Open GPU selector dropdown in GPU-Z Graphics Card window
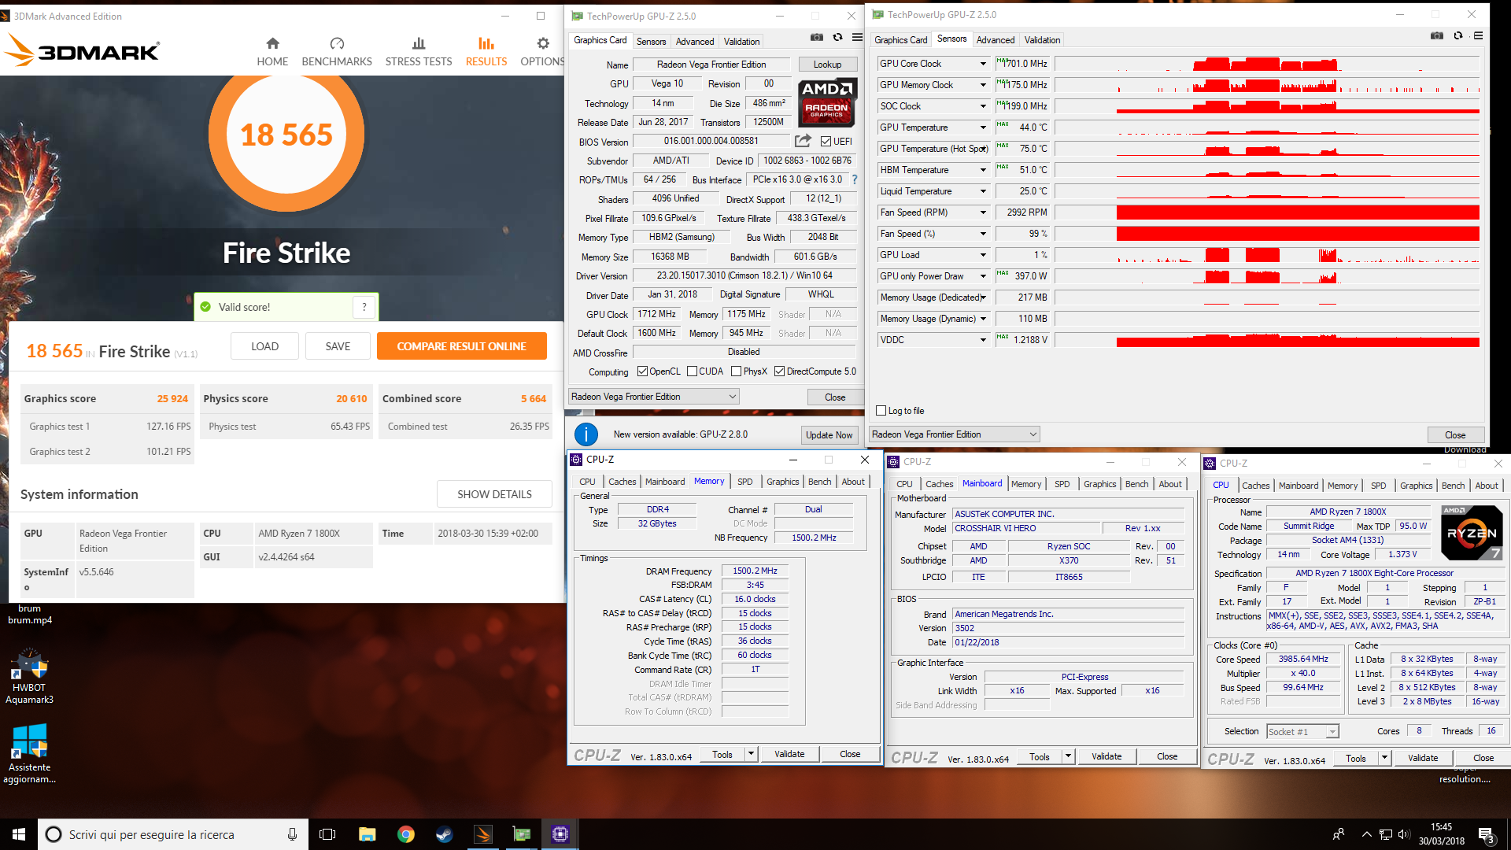This screenshot has height=850, width=1511. coord(653,397)
